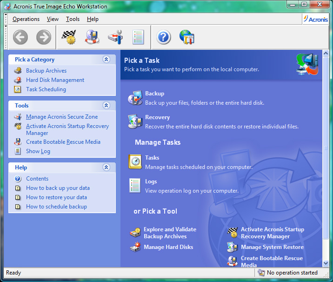333x282 pixels.
Task: Click the globe web toolbar icon
Action: (187, 37)
